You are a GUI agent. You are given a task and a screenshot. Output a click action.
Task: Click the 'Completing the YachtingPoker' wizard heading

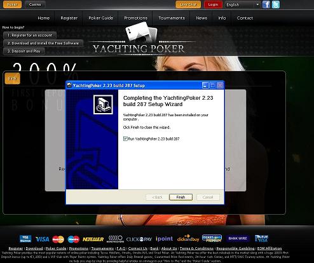pyautogui.click(x=168, y=101)
